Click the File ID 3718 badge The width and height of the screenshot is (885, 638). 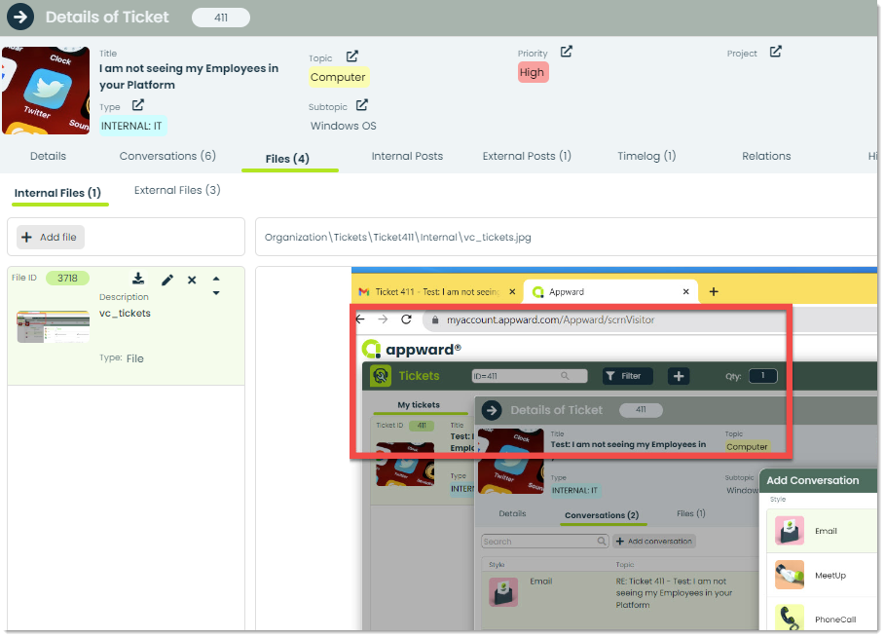point(67,279)
